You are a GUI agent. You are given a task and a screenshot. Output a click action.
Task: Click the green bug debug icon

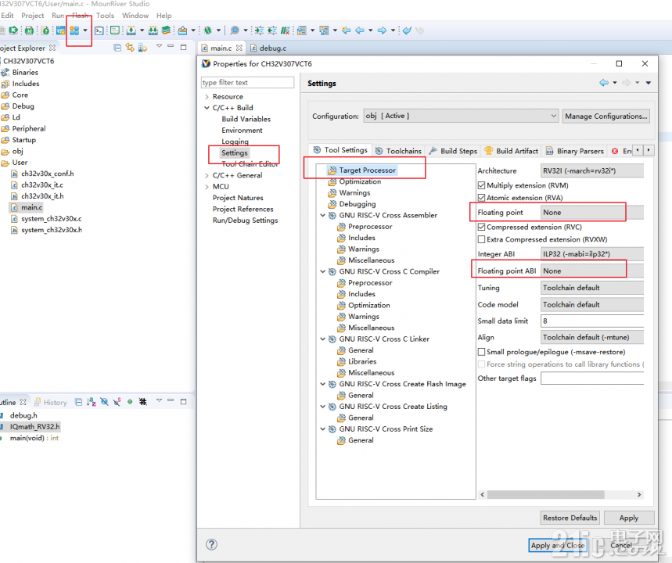pos(208,30)
